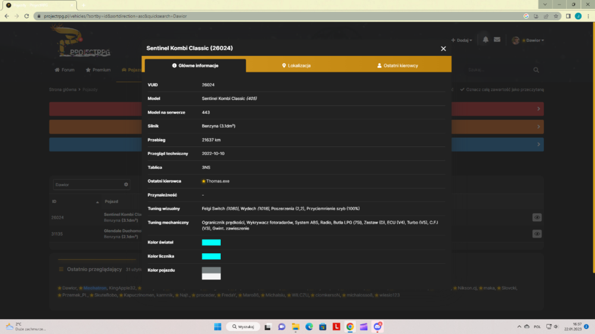View vehicle 26024 eye icon

point(537,218)
